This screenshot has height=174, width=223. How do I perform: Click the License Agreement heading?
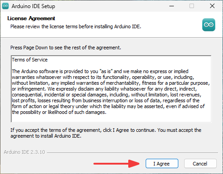pyautogui.click(x=31, y=18)
